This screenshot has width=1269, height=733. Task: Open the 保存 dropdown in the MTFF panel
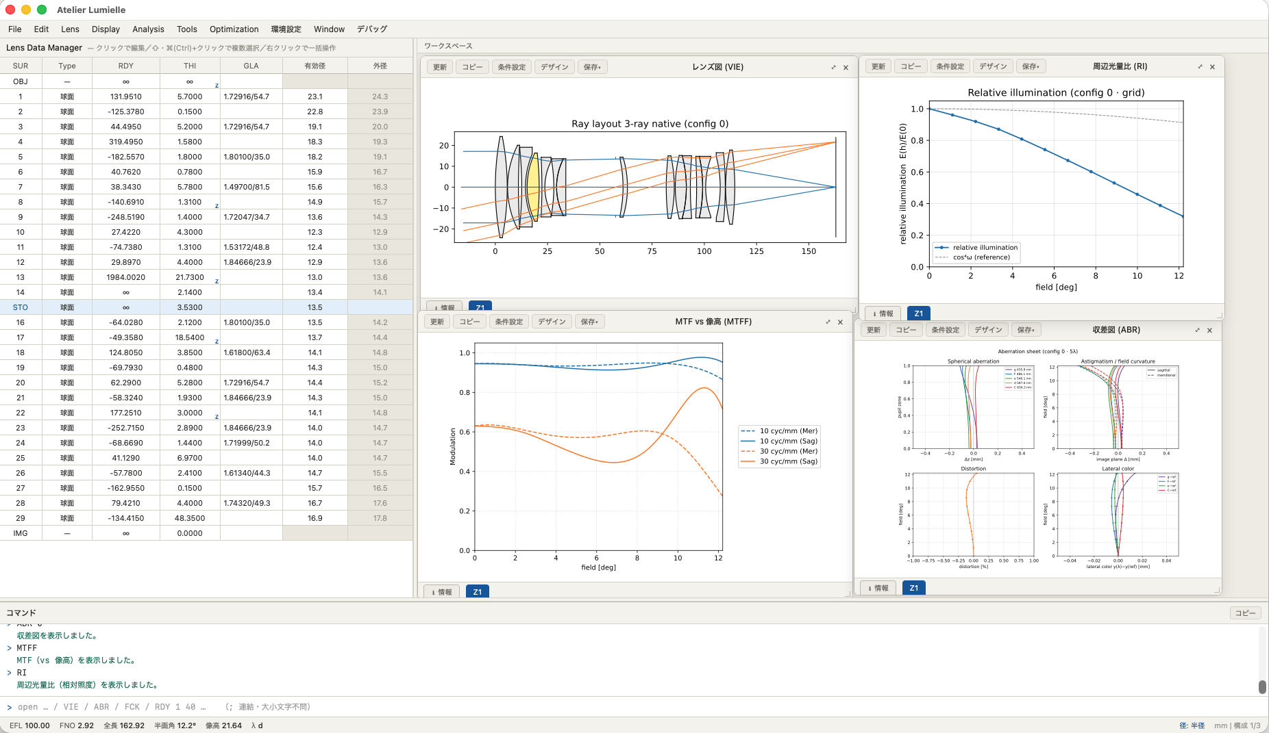click(x=589, y=322)
